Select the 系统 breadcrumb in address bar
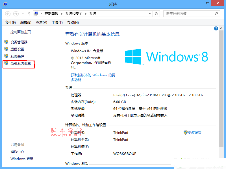This screenshot has height=169, width=226. (x=93, y=14)
